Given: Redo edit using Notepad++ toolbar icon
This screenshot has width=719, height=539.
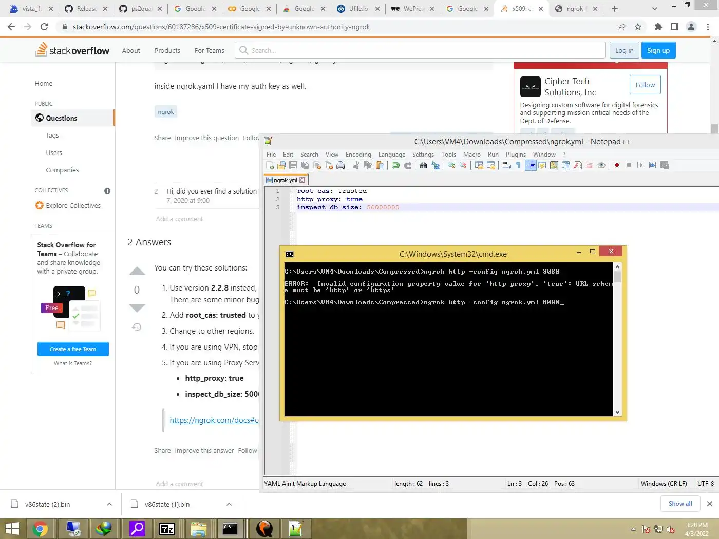Looking at the screenshot, I should pos(408,165).
